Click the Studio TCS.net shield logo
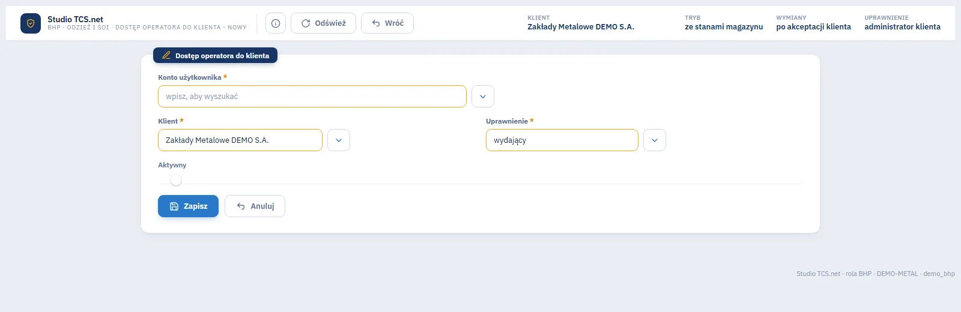Viewport: 961px width, 312px height. pos(31,23)
